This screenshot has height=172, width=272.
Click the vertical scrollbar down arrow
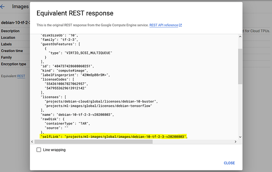(x=240, y=137)
